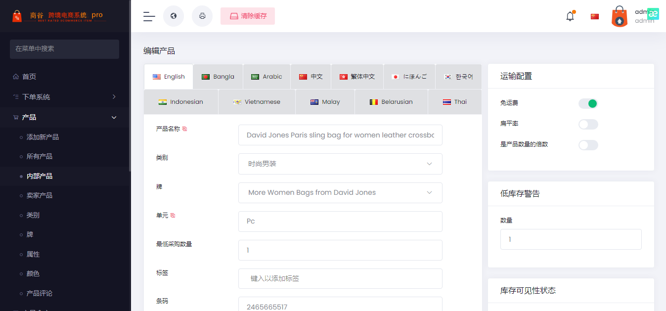
Task: Switch to the Malay language tab
Action: click(x=325, y=102)
